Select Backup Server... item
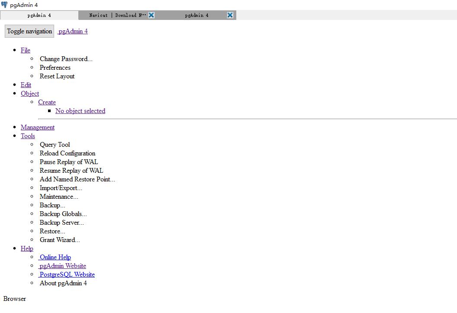Screen dimensions: 457x313 62,223
